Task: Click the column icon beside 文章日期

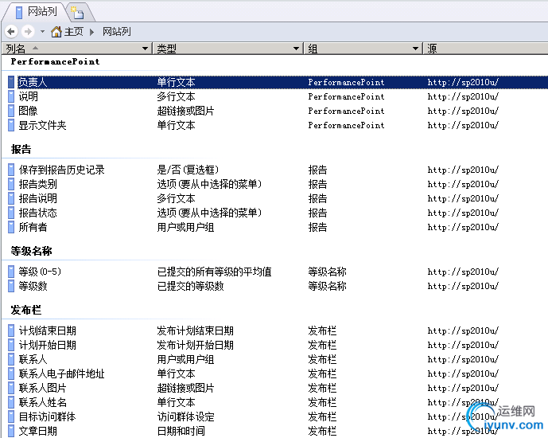Action: [x=12, y=431]
